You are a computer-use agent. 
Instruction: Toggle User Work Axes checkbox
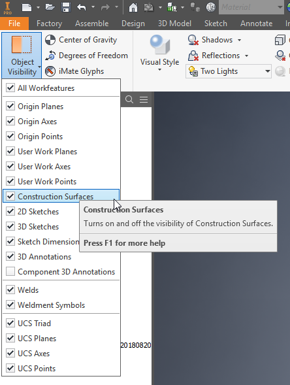coord(10,166)
